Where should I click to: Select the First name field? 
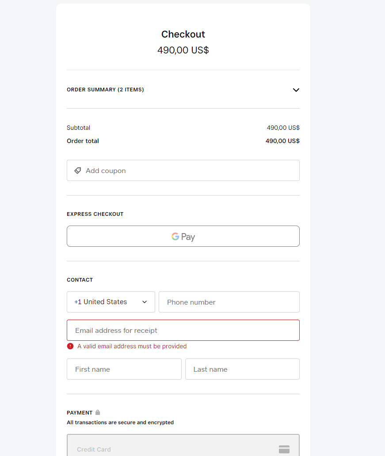pos(124,369)
